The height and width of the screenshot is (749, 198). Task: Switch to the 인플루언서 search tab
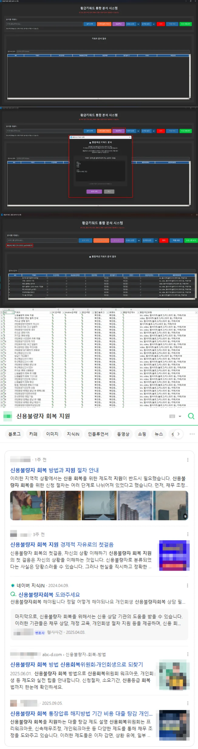point(98,434)
